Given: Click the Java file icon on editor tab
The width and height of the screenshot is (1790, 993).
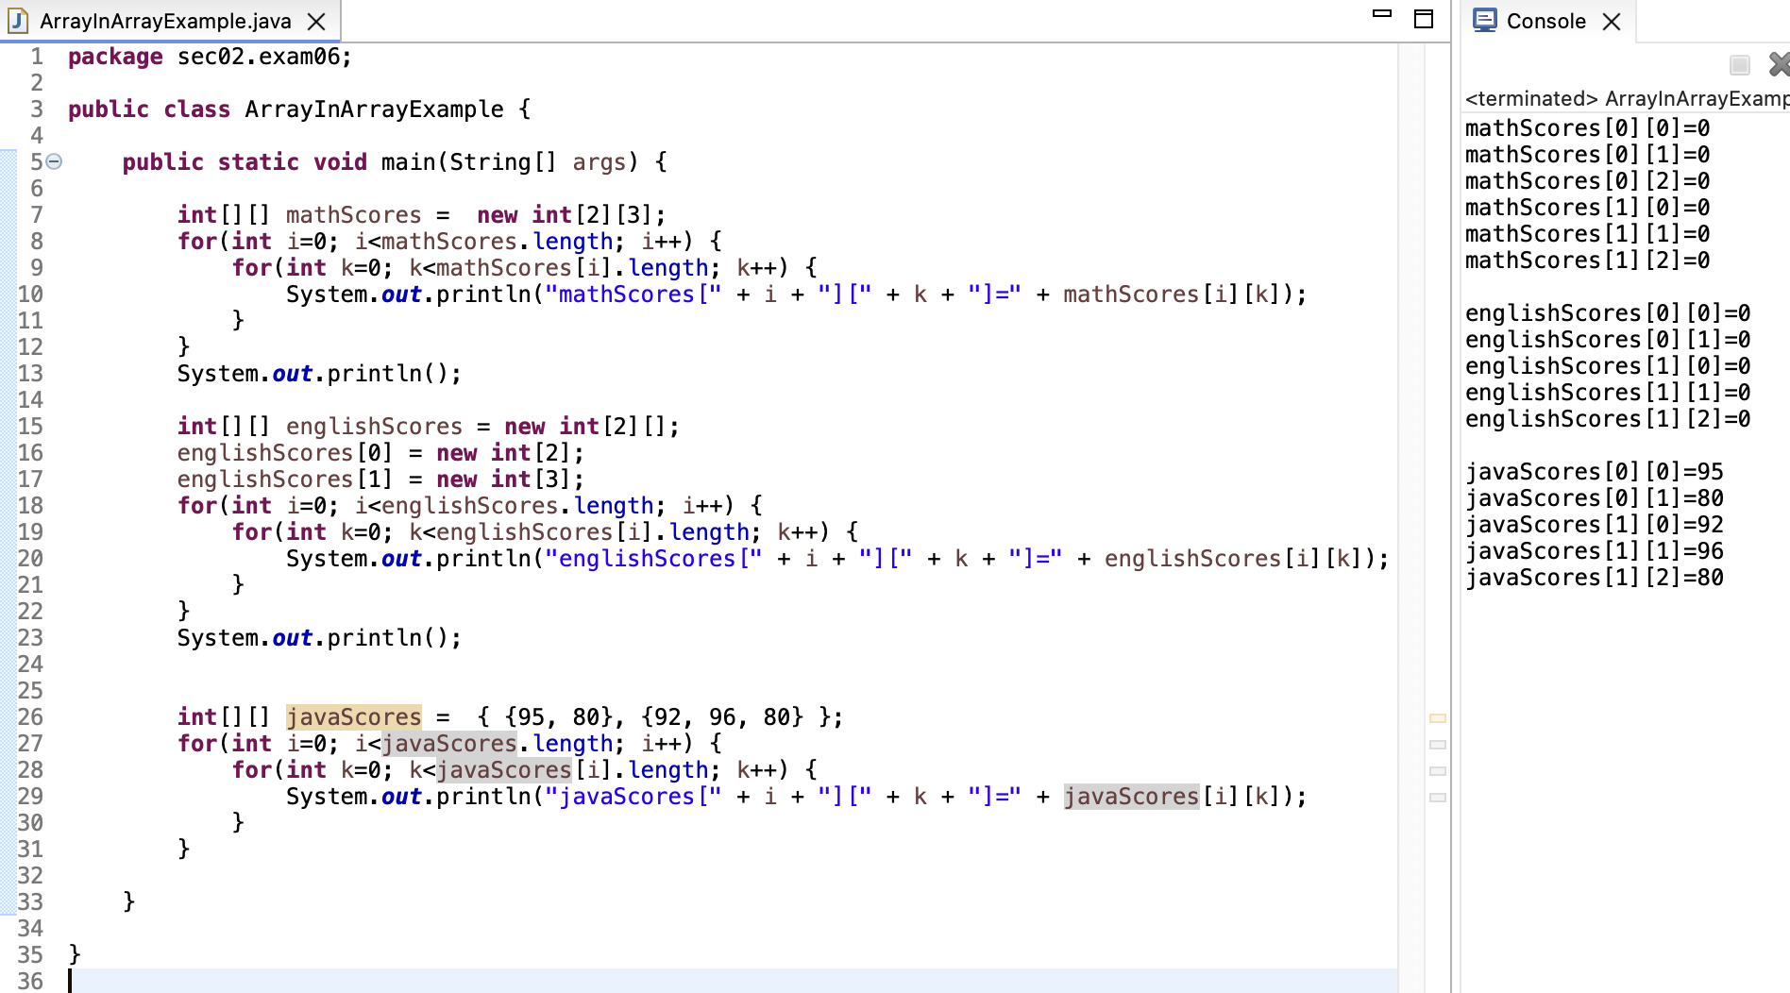Looking at the screenshot, I should click(18, 21).
